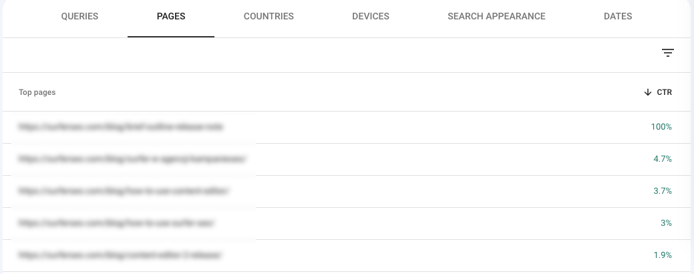
Task: Switch to the Queries tab
Action: point(79,17)
